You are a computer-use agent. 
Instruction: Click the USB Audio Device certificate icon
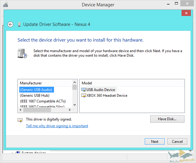point(84,90)
